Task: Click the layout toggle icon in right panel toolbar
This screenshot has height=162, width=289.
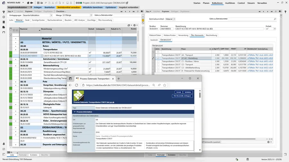Action: (x=280, y=12)
